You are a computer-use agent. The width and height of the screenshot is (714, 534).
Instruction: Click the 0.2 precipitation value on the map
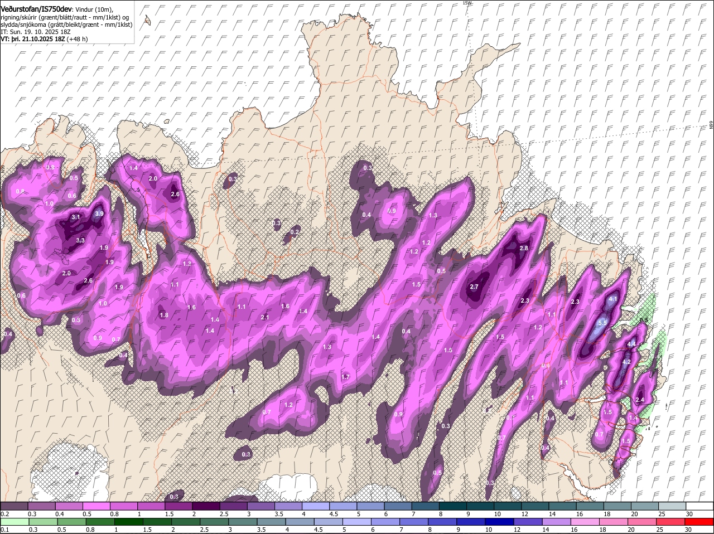pos(295,232)
